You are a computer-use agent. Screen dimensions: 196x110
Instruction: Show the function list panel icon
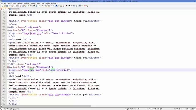click(63, 6)
